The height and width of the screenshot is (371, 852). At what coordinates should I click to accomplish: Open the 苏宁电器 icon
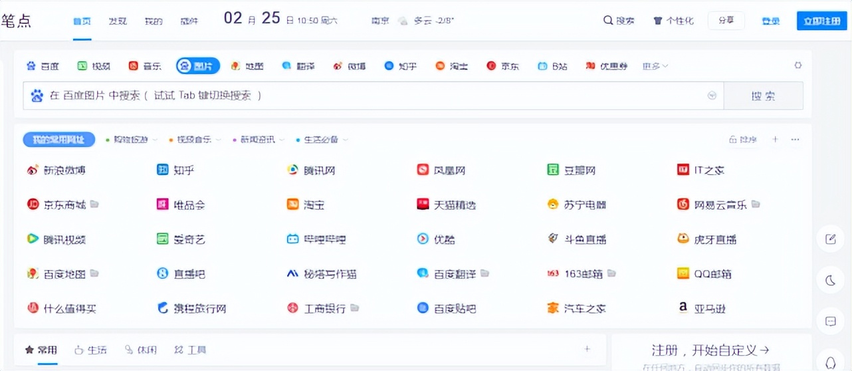click(553, 205)
